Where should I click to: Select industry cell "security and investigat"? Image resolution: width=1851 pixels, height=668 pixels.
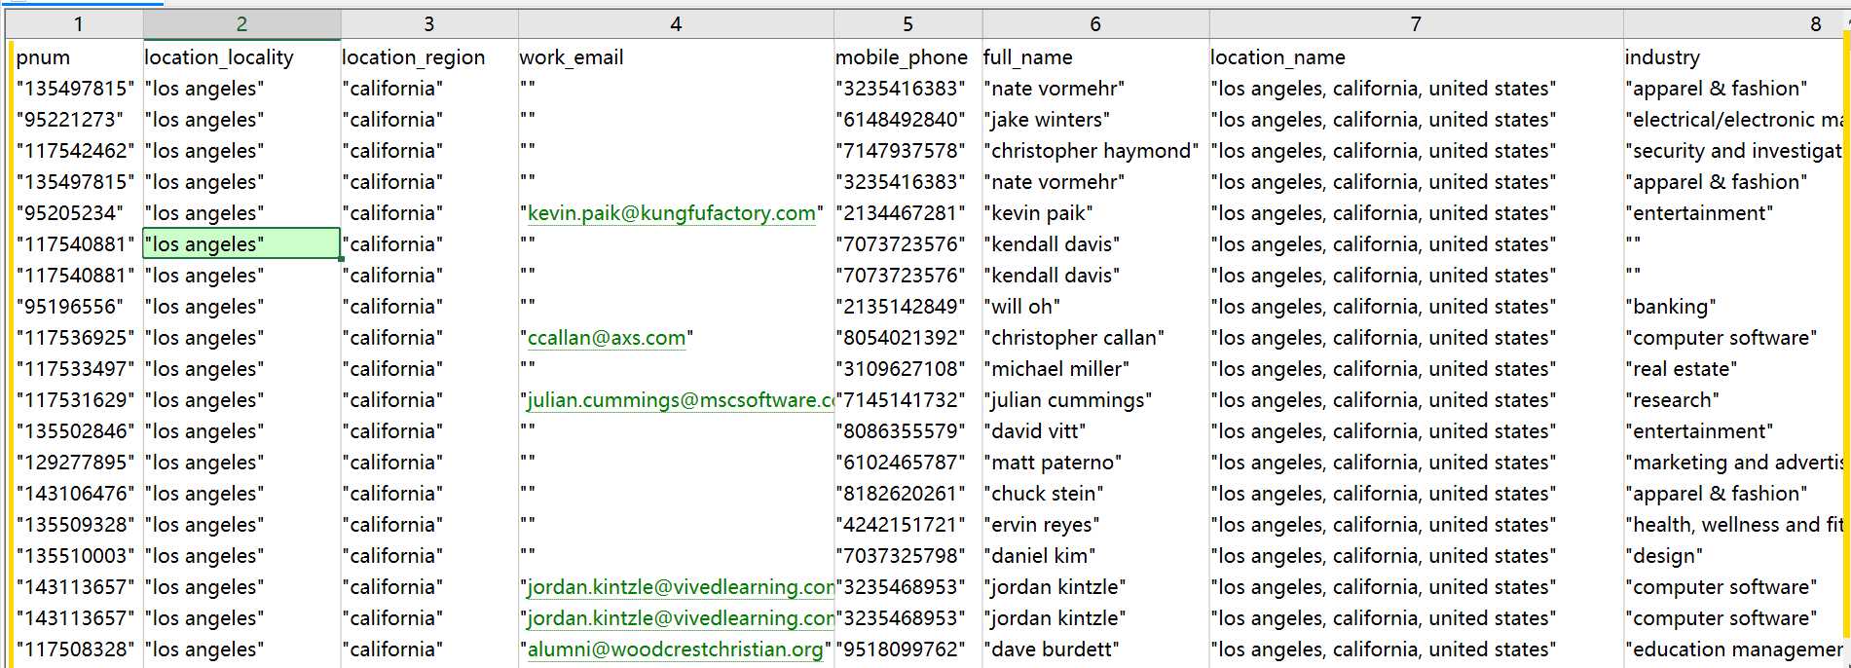[1734, 151]
